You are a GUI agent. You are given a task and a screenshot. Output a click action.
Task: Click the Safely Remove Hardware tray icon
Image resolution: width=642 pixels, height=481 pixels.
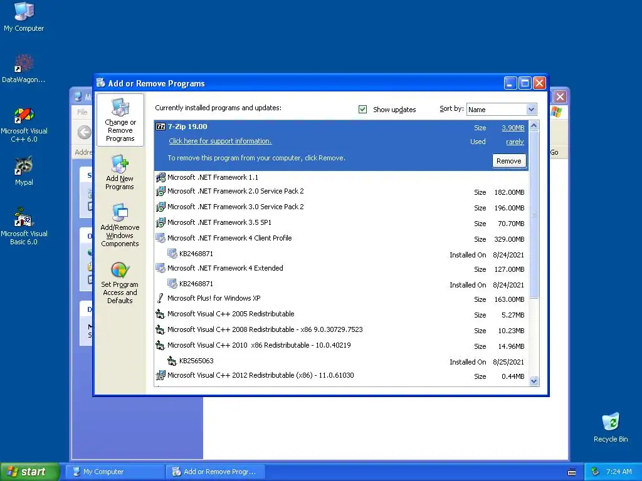tap(595, 472)
